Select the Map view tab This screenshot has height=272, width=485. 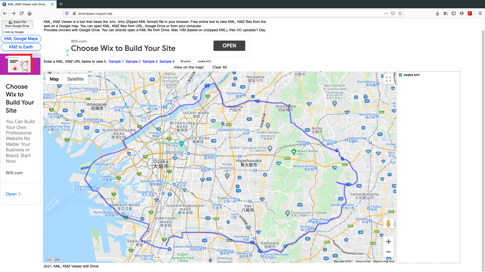tap(54, 79)
